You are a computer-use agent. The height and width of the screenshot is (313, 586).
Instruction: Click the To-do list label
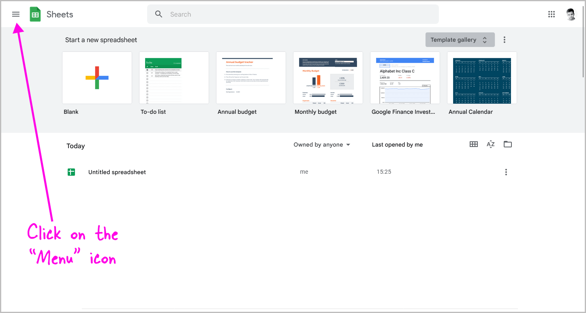coord(153,112)
